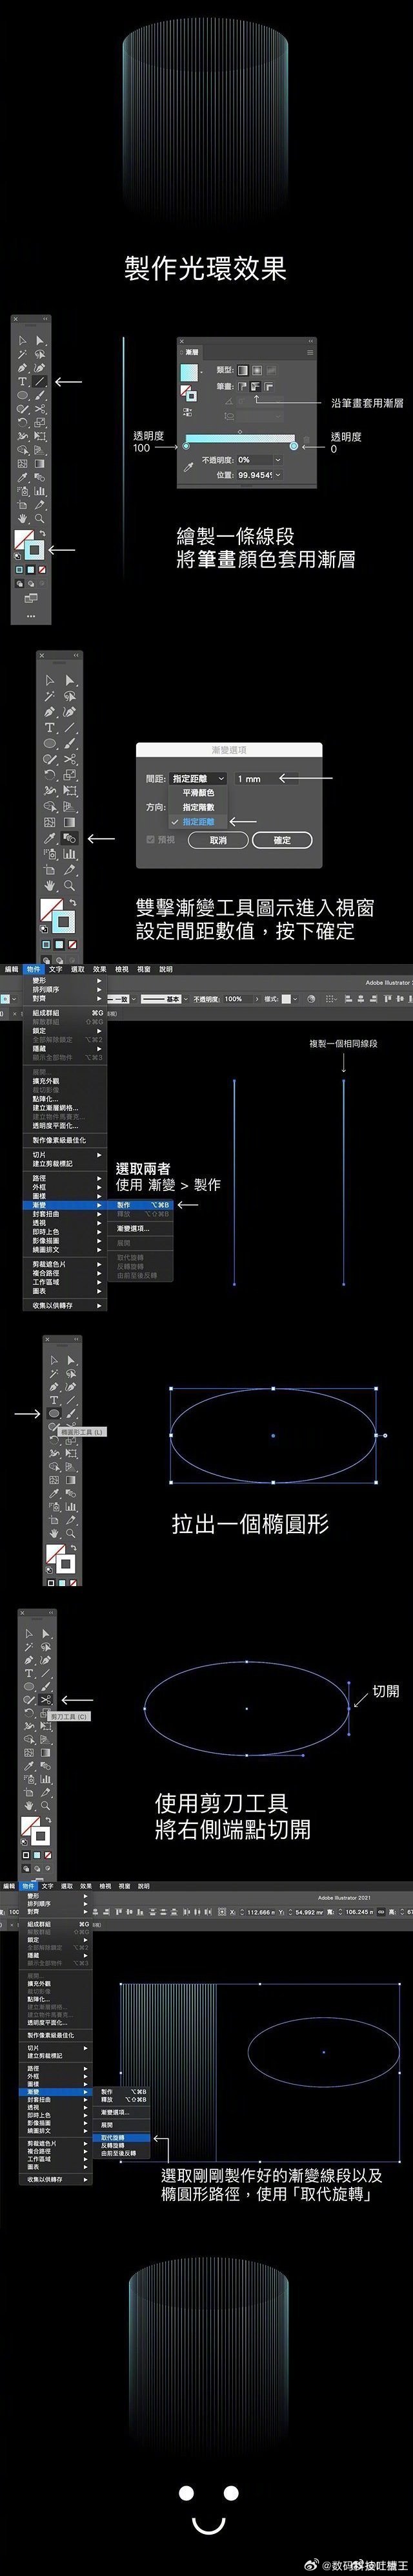Open the 不透明度 0% dropdown in 漸層 panel
The height and width of the screenshot is (2576, 413).
277,460
